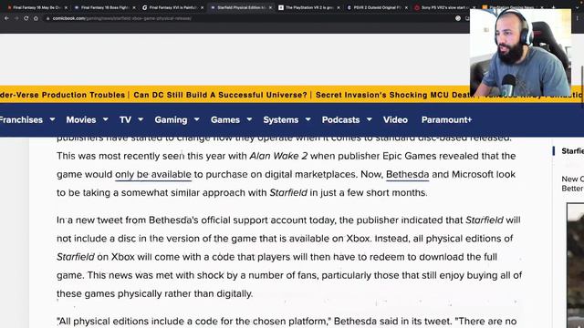
Task: Follow the 'Bethesda' article link
Action: [408, 174]
